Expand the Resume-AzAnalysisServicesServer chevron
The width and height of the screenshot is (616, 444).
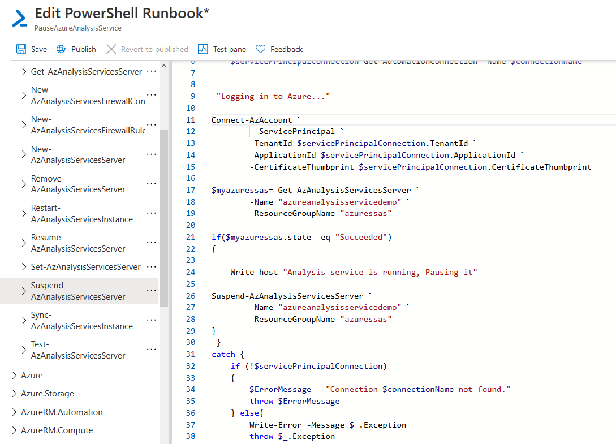24,243
